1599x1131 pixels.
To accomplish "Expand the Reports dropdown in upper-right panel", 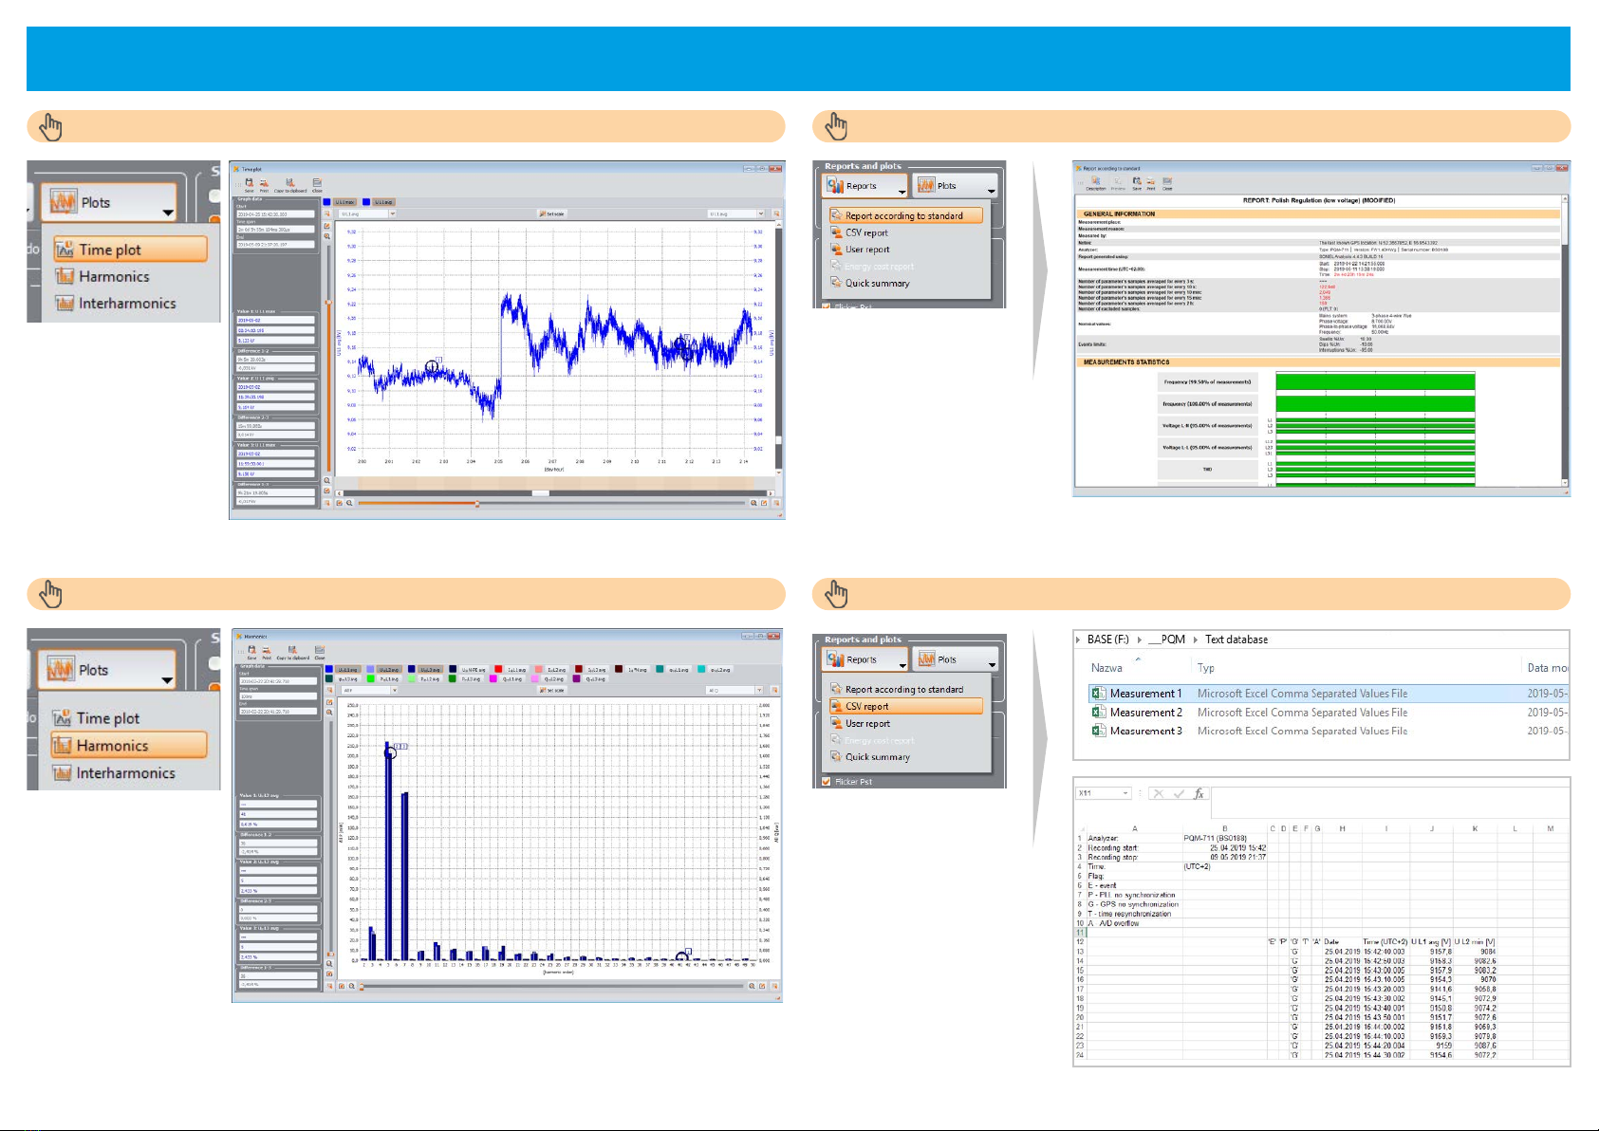I will pyautogui.click(x=902, y=193).
